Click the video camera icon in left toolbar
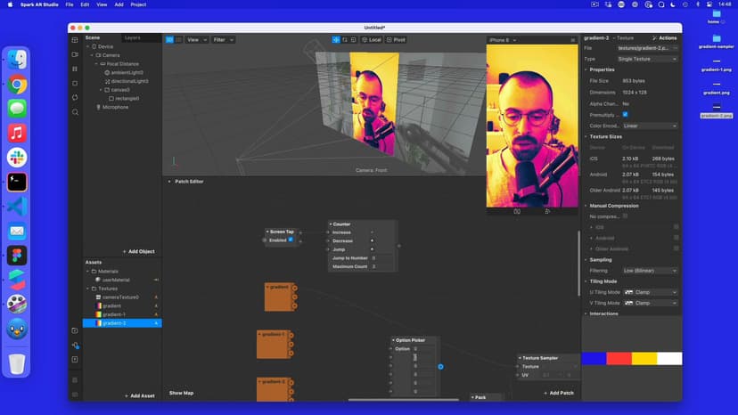This screenshot has height=415, width=738. [75, 54]
